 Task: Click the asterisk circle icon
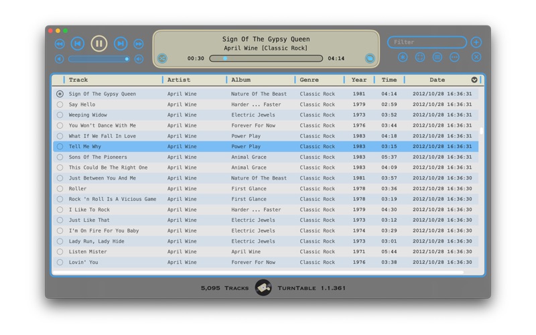[403, 57]
